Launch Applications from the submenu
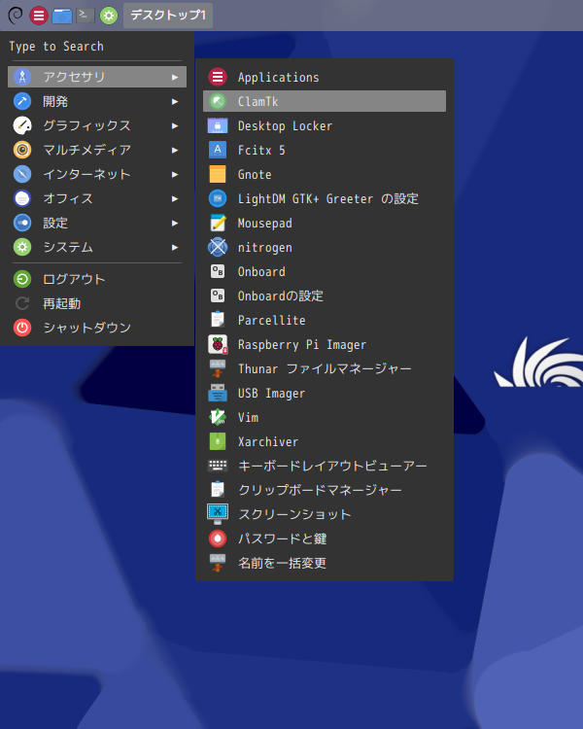 click(325, 77)
